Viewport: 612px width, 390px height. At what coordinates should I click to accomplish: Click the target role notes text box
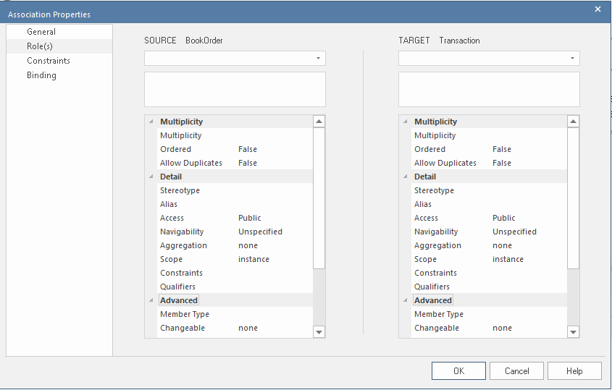coord(489,89)
